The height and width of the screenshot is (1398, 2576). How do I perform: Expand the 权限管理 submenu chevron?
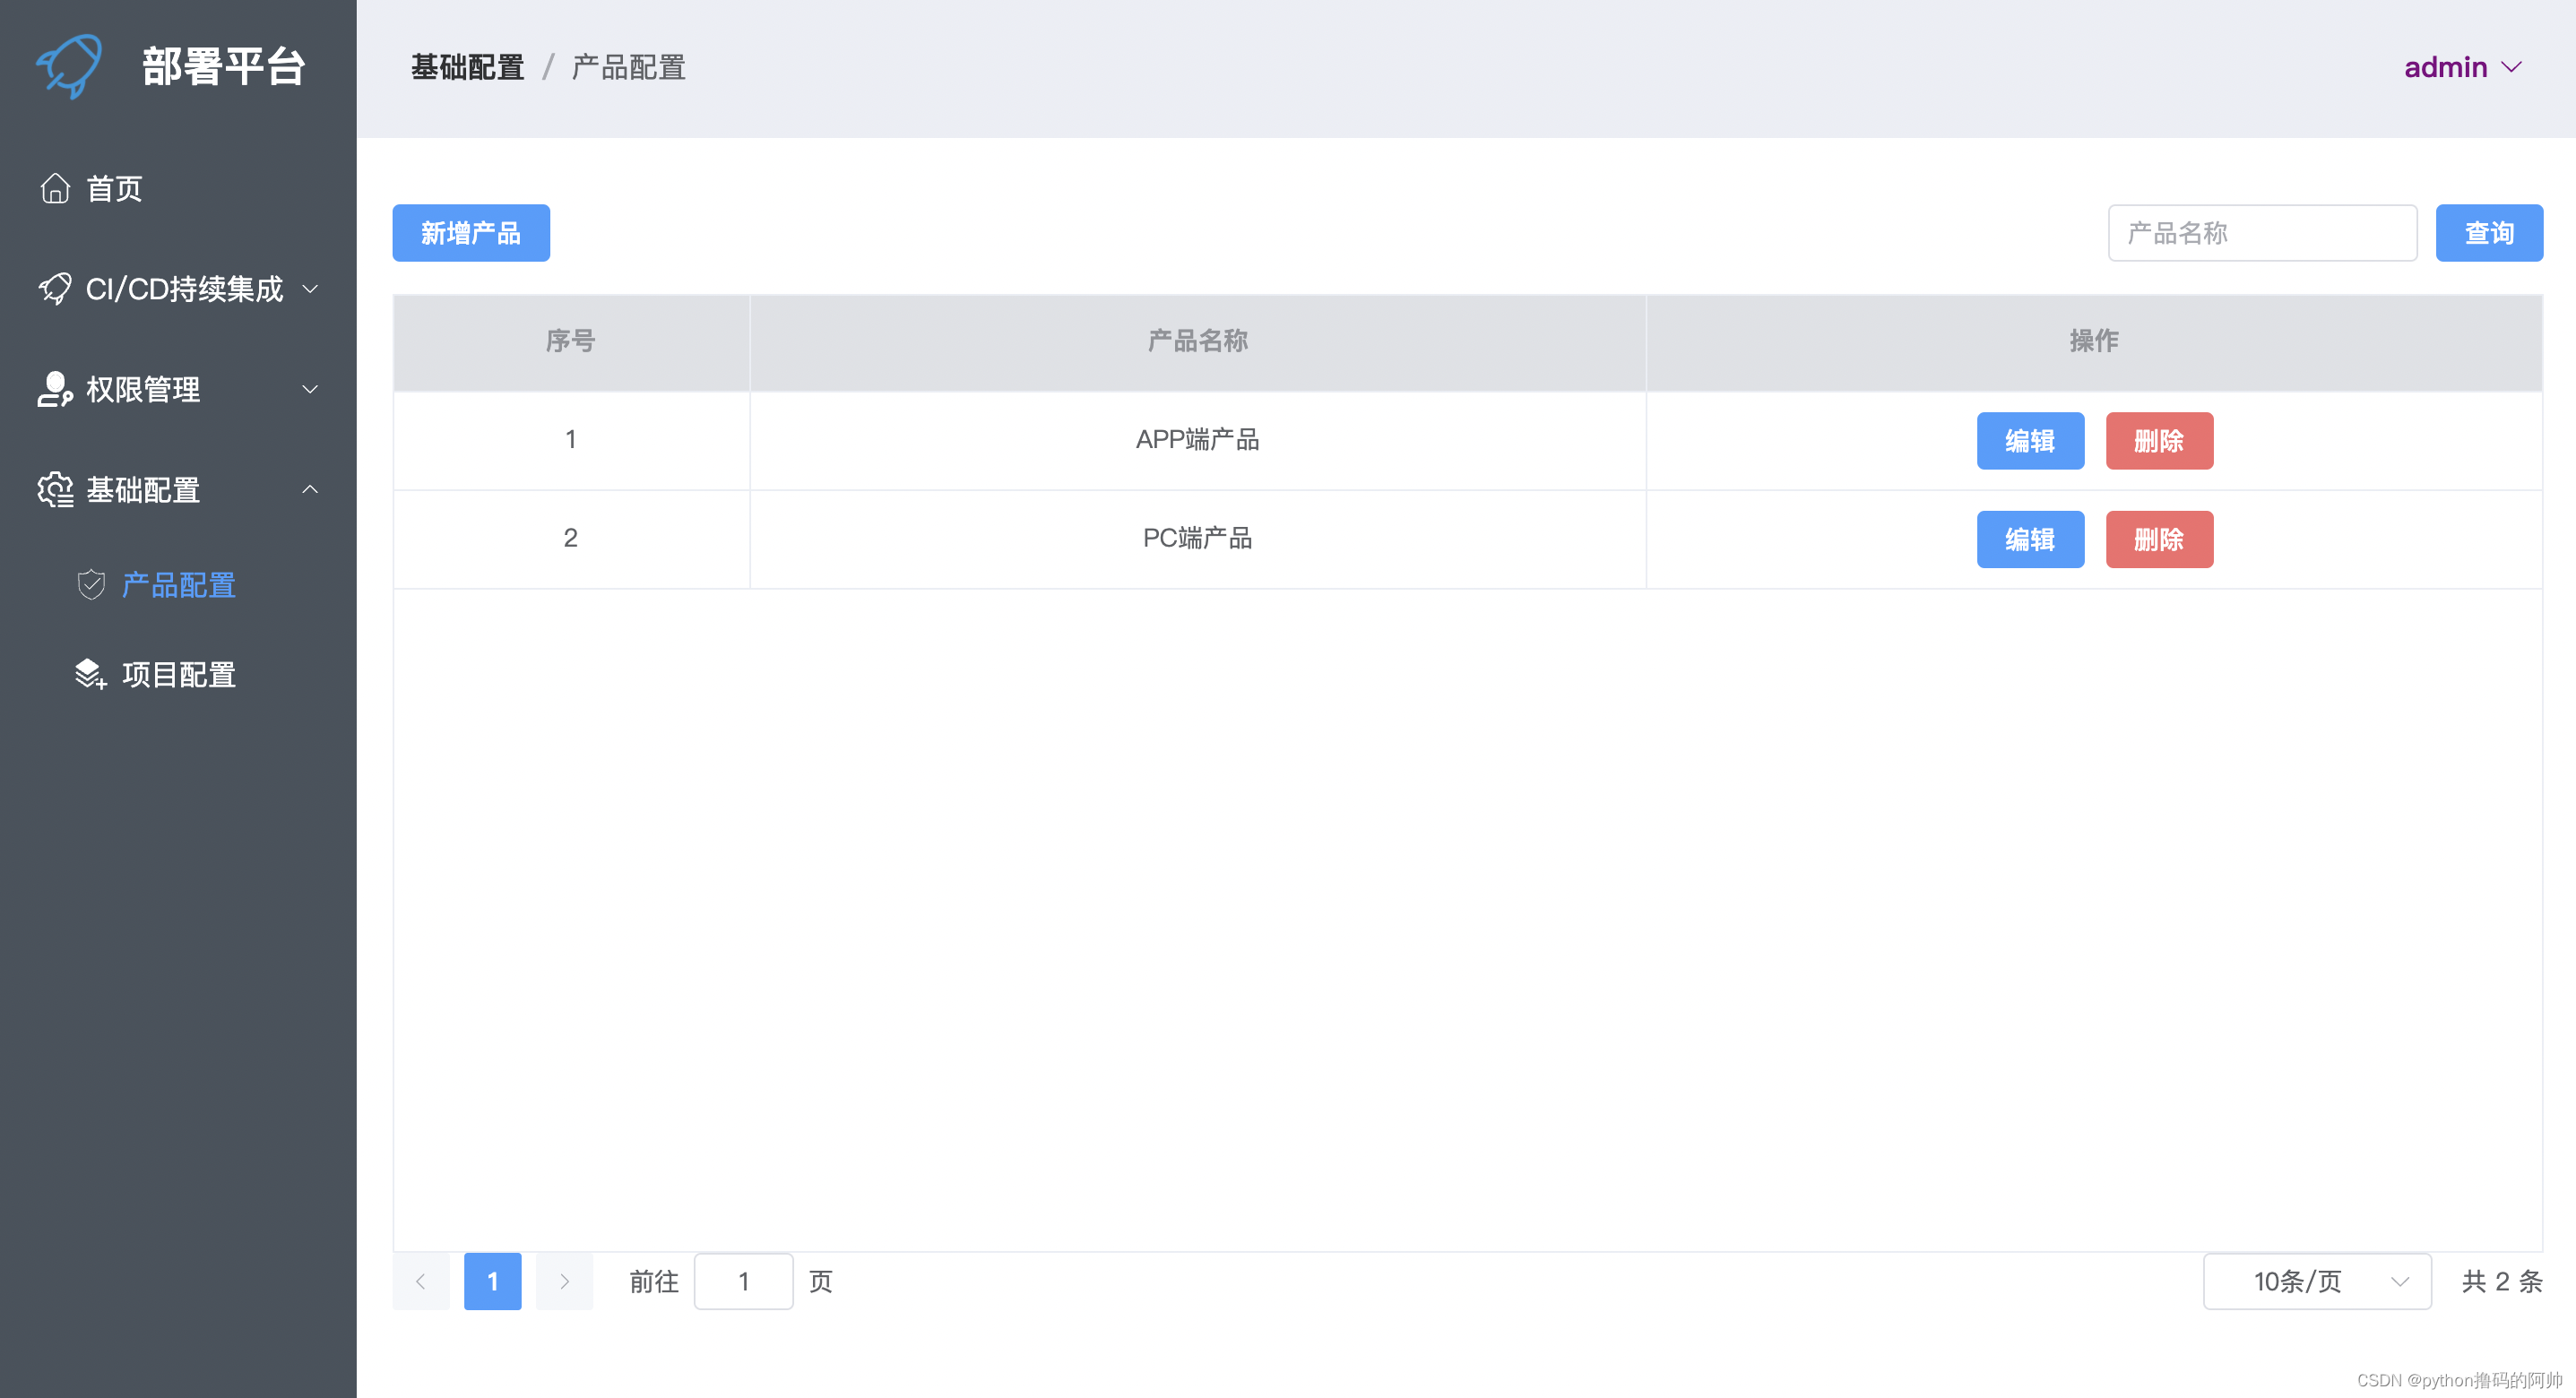310,389
